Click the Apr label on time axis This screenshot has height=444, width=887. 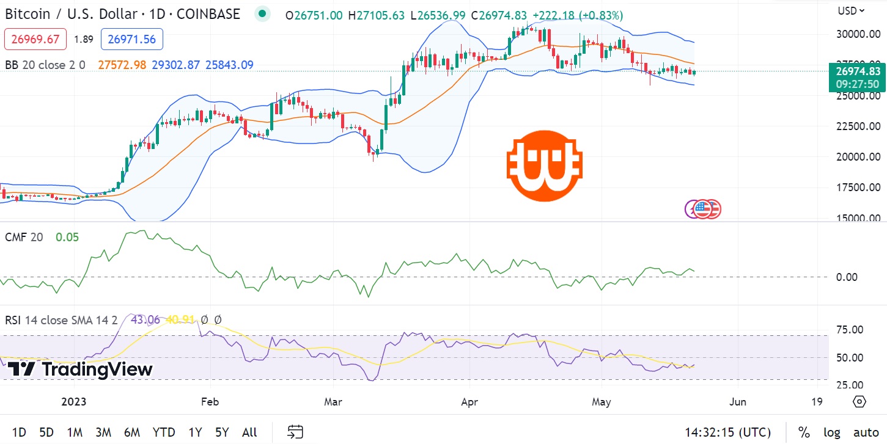coord(469,402)
